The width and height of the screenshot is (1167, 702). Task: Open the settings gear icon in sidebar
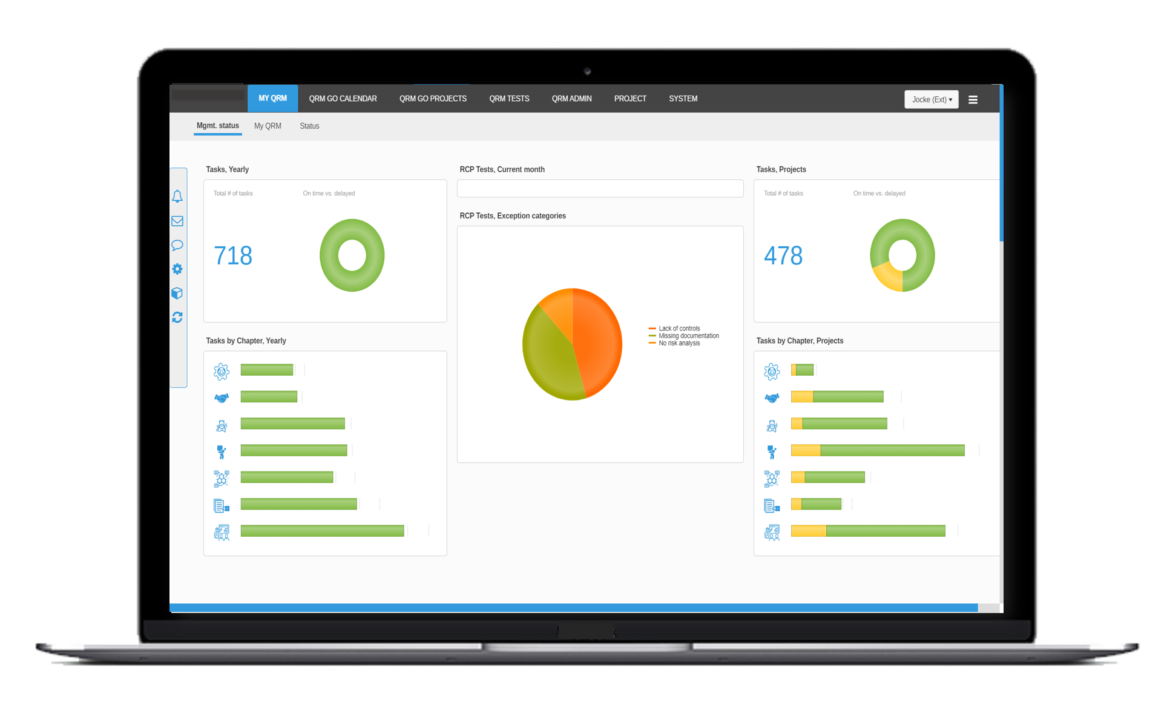[177, 269]
